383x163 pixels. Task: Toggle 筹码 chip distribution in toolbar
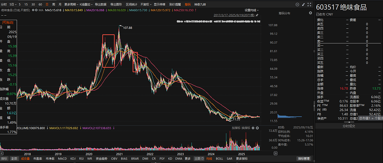coord(188,4)
